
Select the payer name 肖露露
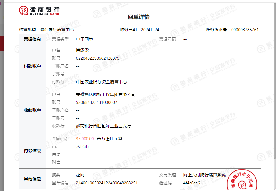(82, 50)
